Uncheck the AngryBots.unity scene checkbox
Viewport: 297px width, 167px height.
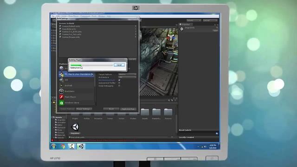pyautogui.click(x=60, y=29)
